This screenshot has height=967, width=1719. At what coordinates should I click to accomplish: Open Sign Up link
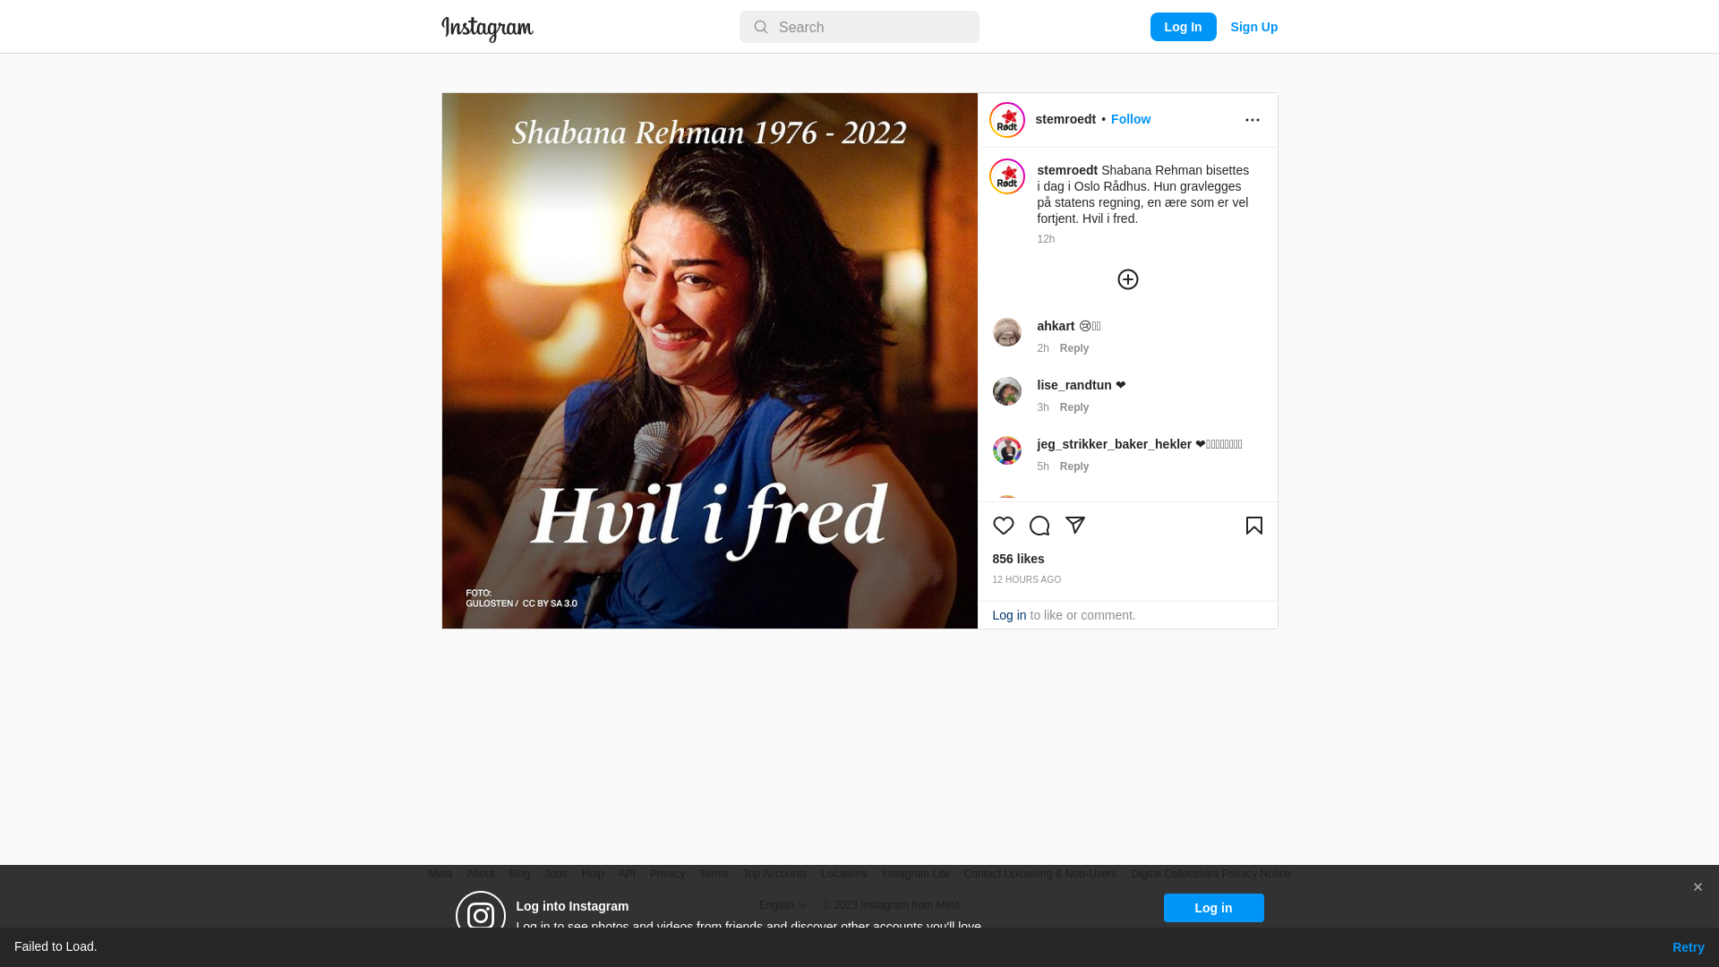[x=1254, y=27]
